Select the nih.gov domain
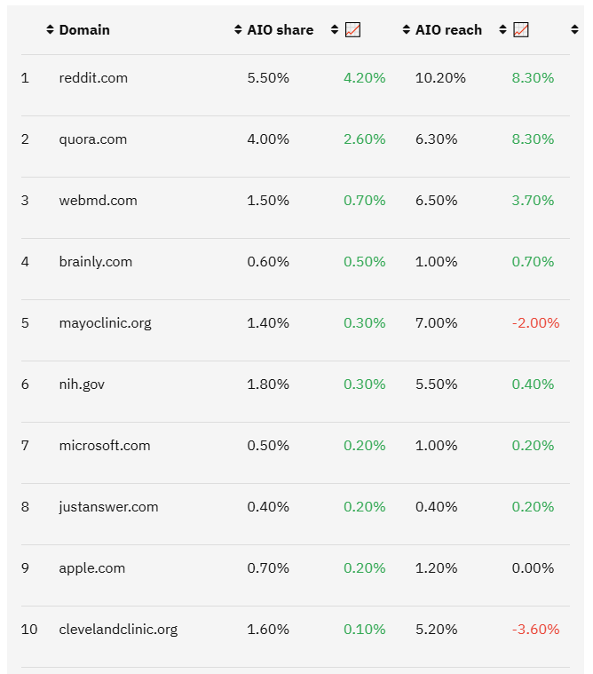Screen dimensions: 593x674 [x=82, y=385]
